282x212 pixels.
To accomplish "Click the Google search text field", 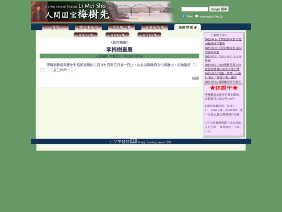I will click(195, 9).
